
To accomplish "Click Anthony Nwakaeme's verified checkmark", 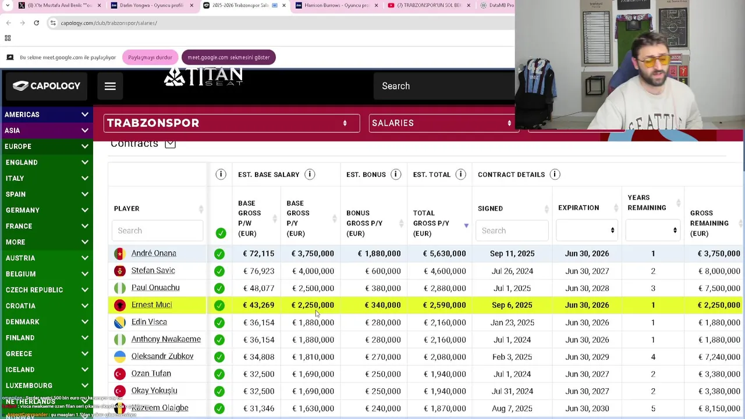I will (219, 339).
